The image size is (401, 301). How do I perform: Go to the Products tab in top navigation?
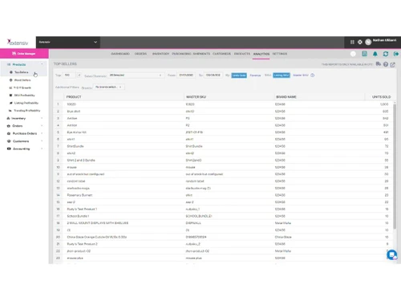(x=242, y=54)
